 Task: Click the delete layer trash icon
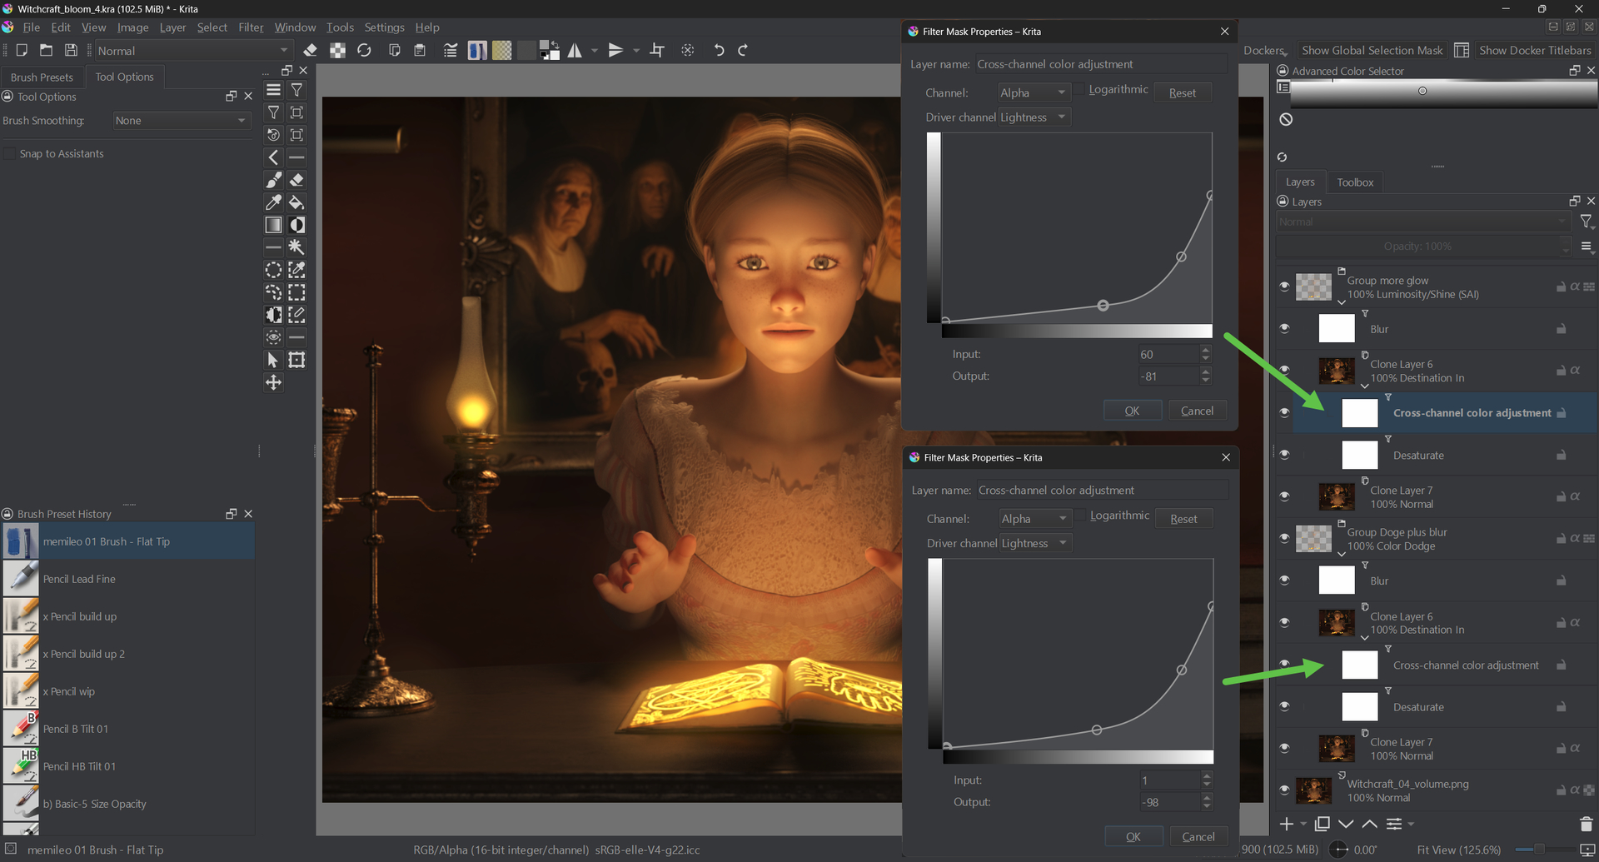pos(1586,824)
